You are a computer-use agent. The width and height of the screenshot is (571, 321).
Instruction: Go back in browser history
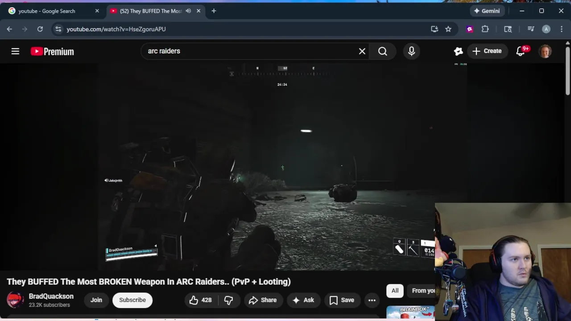pos(9,29)
